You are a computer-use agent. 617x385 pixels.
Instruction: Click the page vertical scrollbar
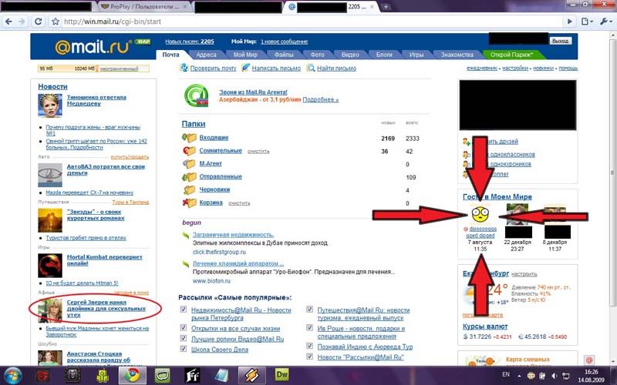(612, 172)
